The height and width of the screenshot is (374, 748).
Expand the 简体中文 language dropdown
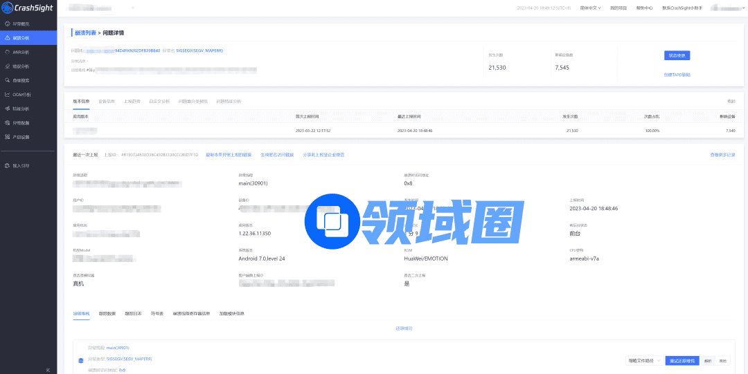click(x=590, y=8)
